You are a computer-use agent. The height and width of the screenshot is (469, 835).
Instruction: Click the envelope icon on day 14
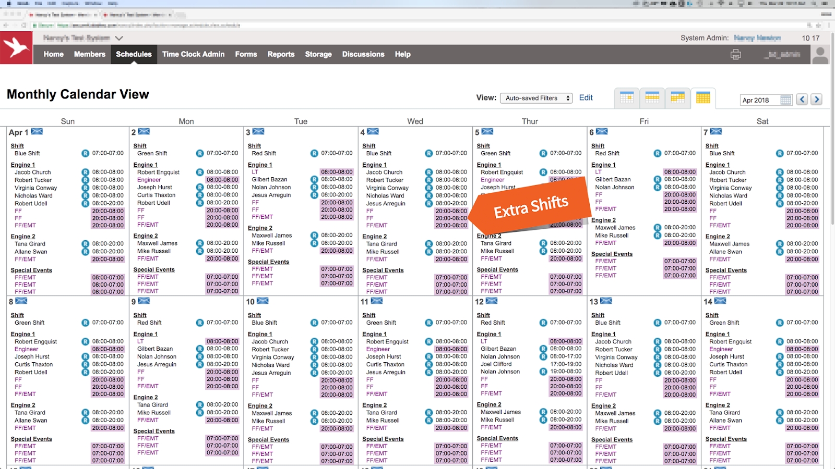[720, 301]
